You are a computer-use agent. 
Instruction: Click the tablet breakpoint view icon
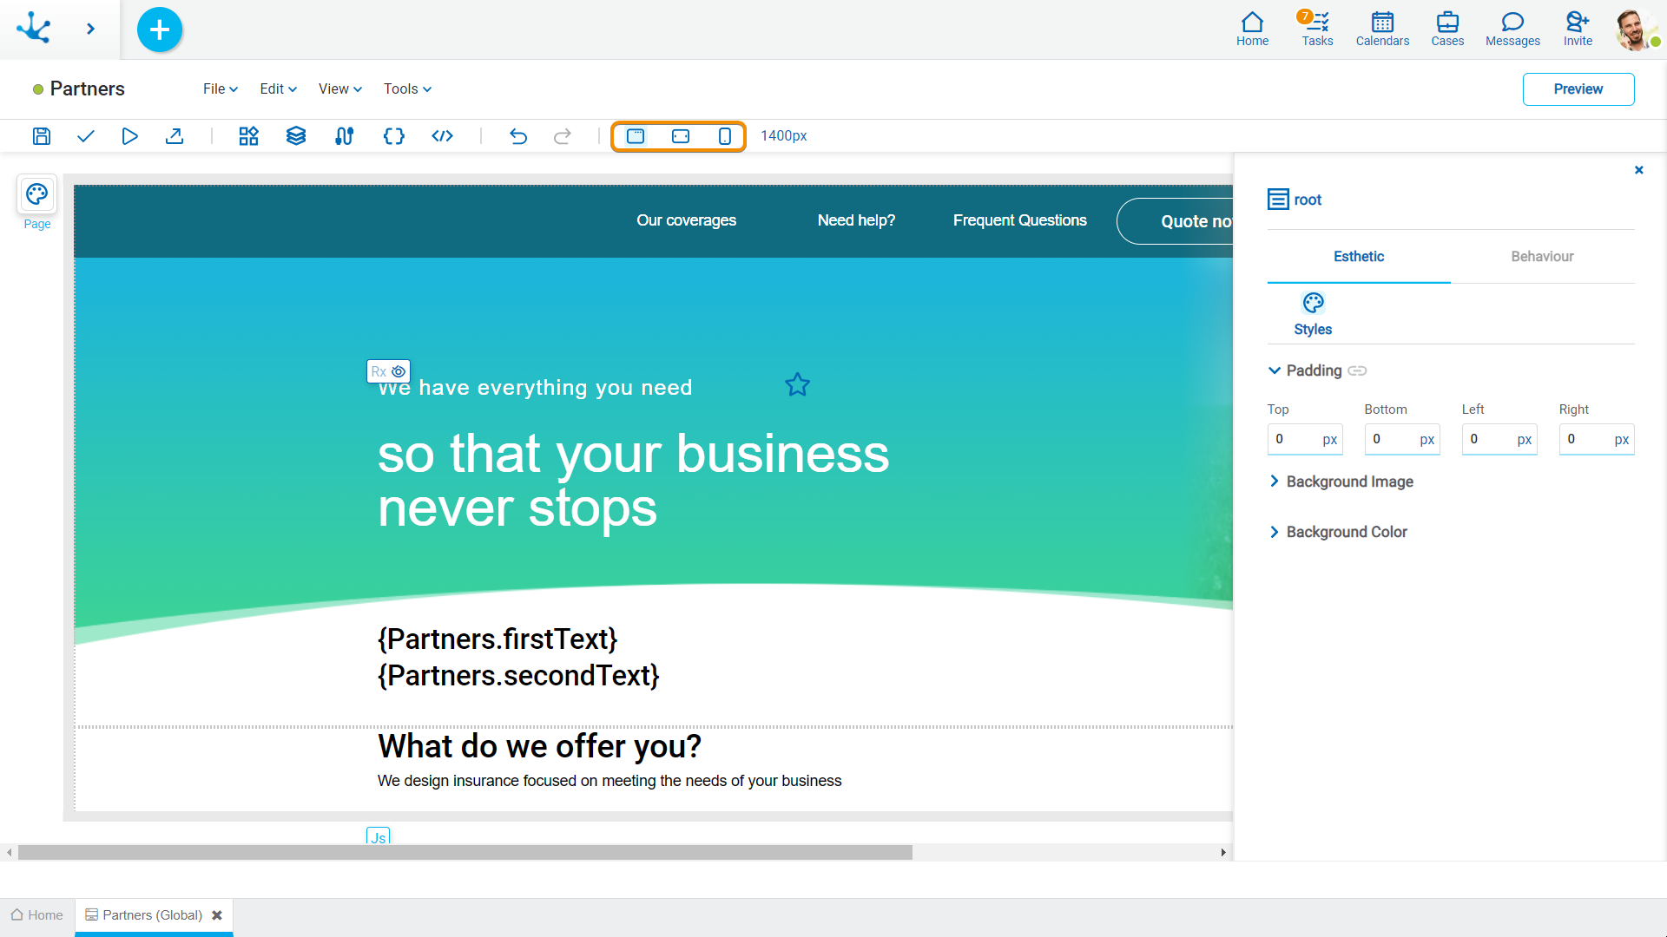tap(682, 136)
